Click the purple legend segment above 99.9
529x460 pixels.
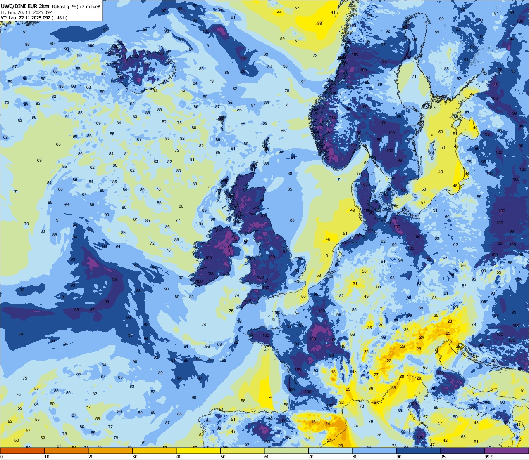(506, 451)
